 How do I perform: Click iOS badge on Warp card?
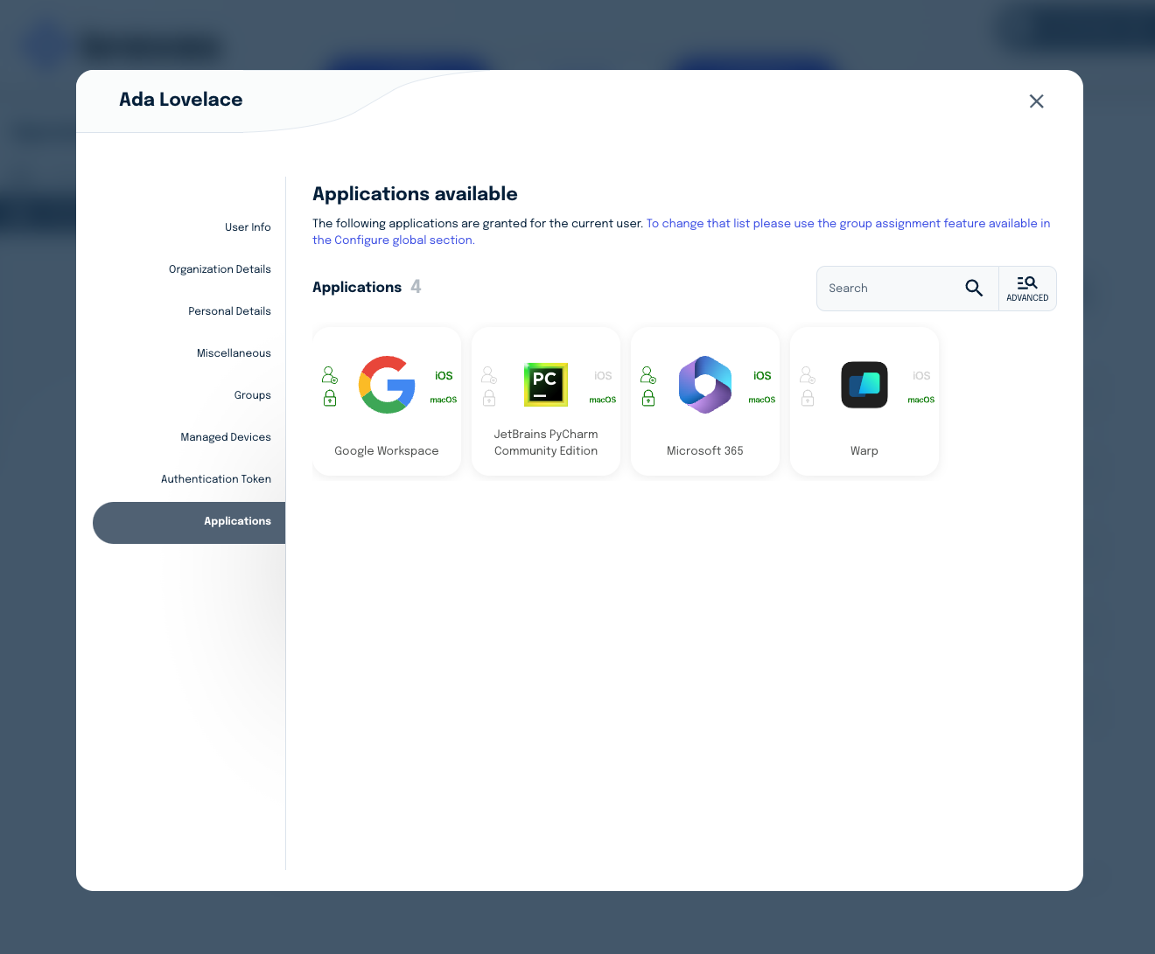[x=921, y=376]
